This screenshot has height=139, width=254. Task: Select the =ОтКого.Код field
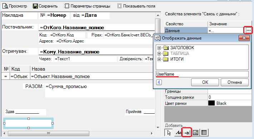pos(67,35)
